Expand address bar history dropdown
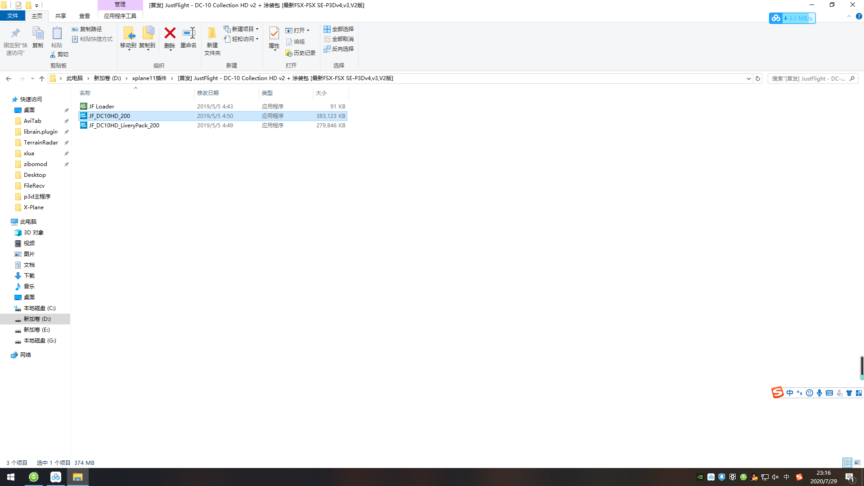This screenshot has width=864, height=486. (748, 78)
